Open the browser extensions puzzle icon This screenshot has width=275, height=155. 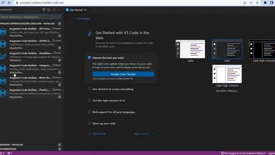click(x=265, y=3)
